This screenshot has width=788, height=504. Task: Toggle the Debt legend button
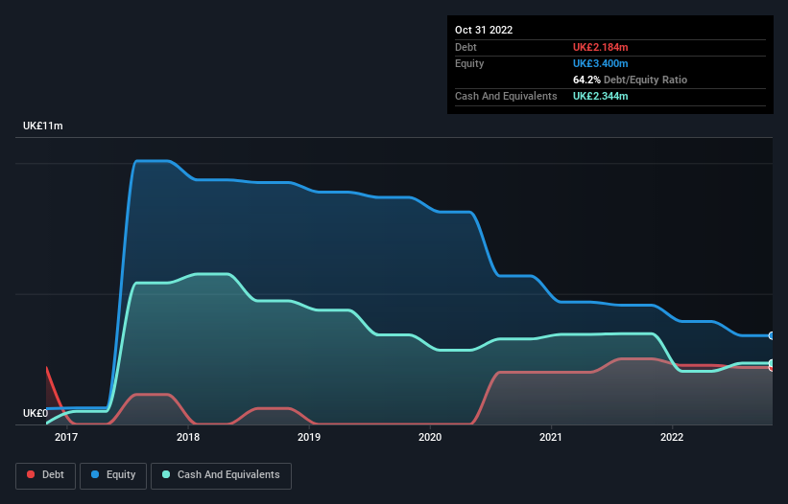[45, 475]
